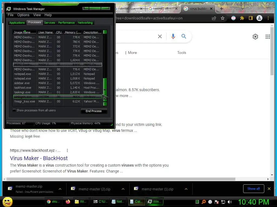The image size is (277, 207).
Task: Close the minecraft tab
Action: pyautogui.click(x=176, y=9)
